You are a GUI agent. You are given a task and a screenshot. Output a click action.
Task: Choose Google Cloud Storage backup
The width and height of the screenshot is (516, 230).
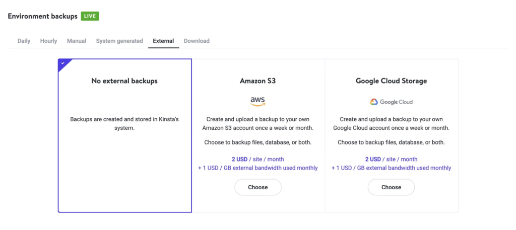pyautogui.click(x=391, y=187)
